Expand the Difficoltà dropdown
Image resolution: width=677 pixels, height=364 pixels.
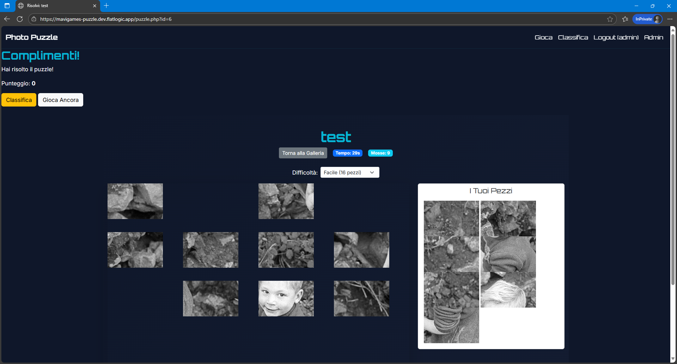tap(349, 172)
